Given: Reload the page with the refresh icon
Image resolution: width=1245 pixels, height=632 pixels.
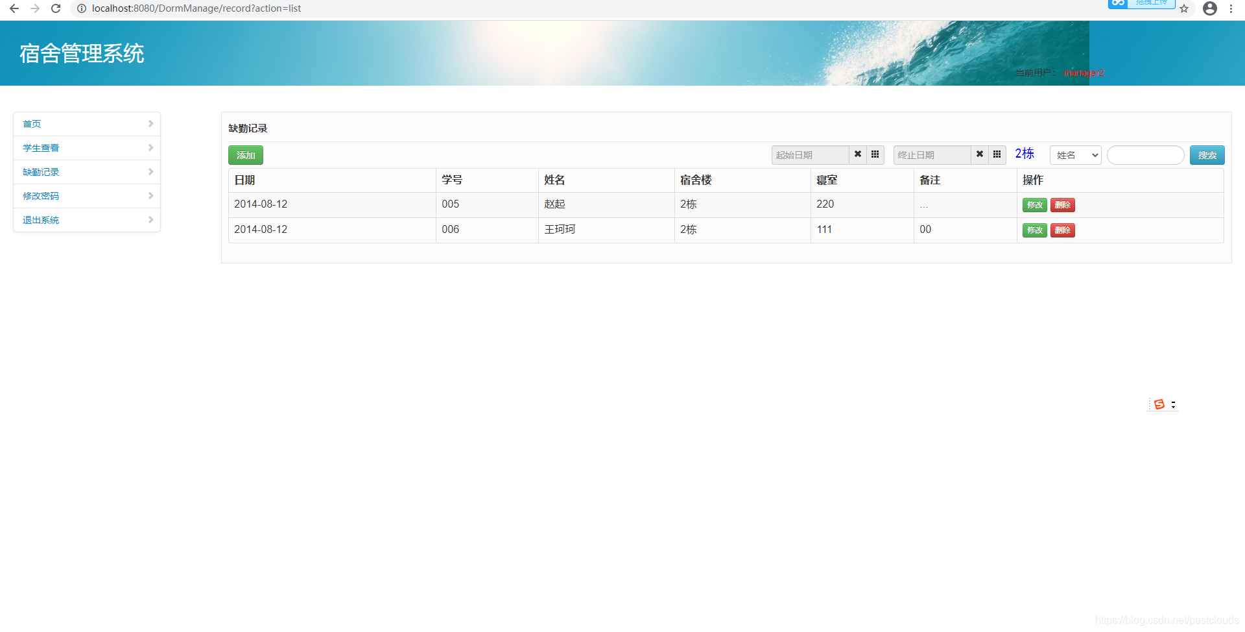Looking at the screenshot, I should [56, 8].
